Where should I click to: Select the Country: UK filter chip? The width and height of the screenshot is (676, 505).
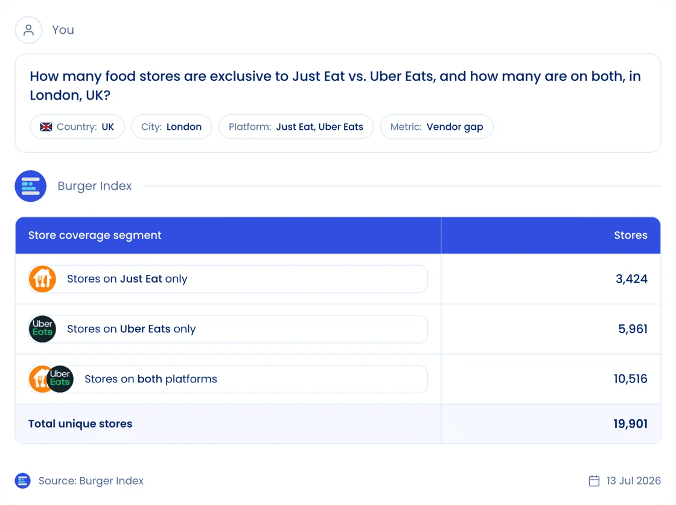click(77, 127)
